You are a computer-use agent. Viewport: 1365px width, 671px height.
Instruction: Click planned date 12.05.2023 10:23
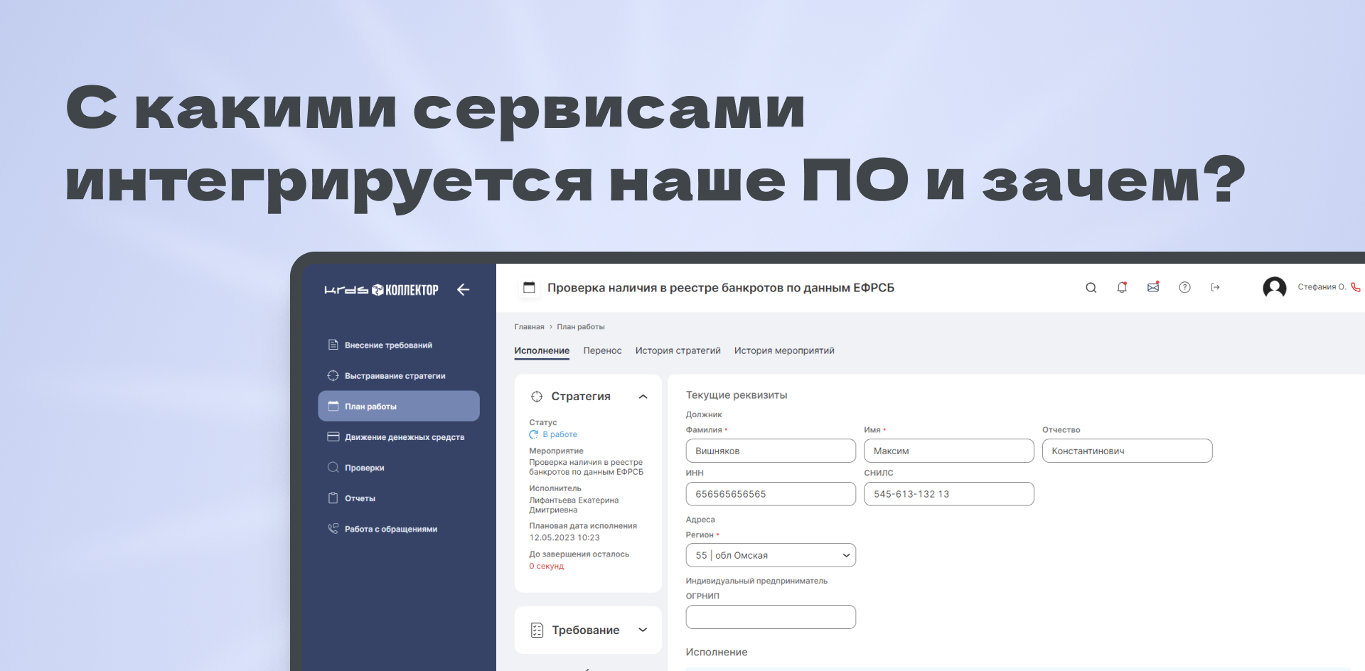[564, 538]
